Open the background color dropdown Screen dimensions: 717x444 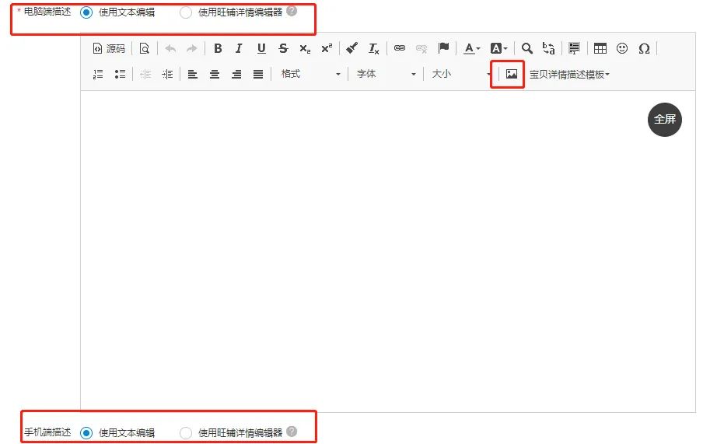pyautogui.click(x=499, y=48)
